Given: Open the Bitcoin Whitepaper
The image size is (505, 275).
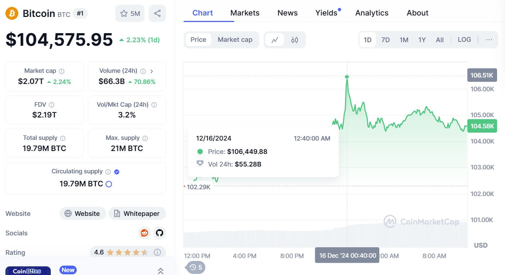Looking at the screenshot, I should (137, 213).
